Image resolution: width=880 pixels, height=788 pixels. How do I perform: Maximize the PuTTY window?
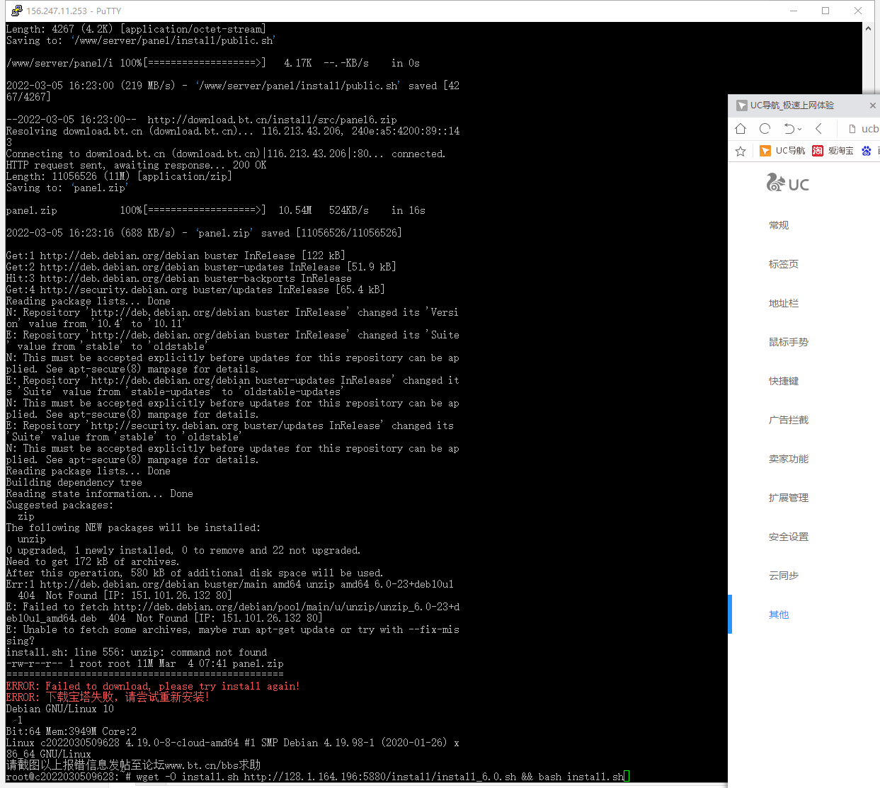pos(825,11)
